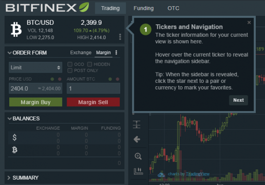This screenshot has width=265, height=185.
Task: Click green dot beside PRICE USD
Action: 52,79
